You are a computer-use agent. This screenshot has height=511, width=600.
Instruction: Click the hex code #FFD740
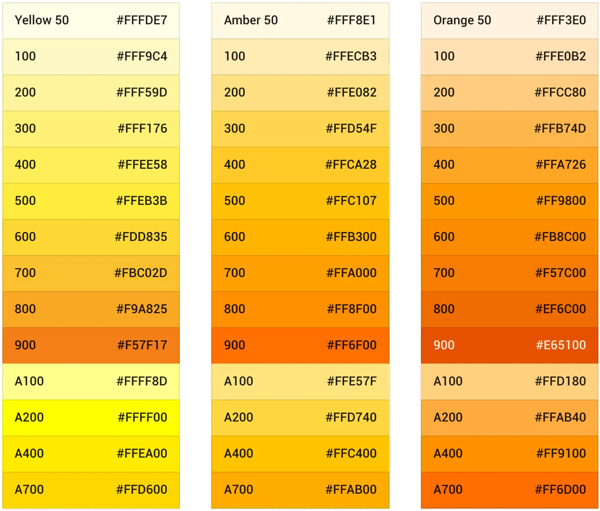(x=351, y=418)
